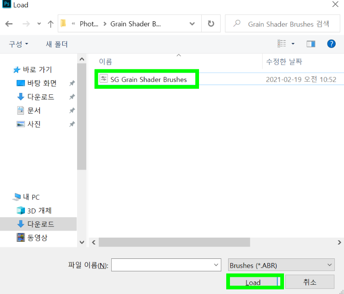Click the search magnifier icon
This screenshot has height=294, width=344.
point(237,23)
